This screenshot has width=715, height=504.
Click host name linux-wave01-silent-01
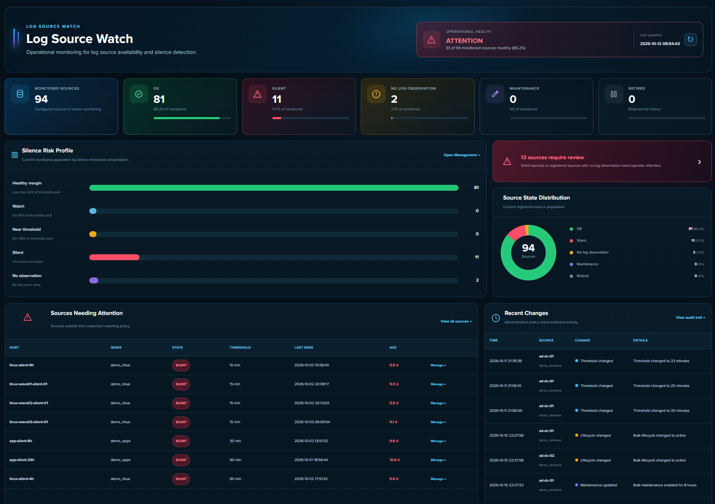[x=29, y=384]
